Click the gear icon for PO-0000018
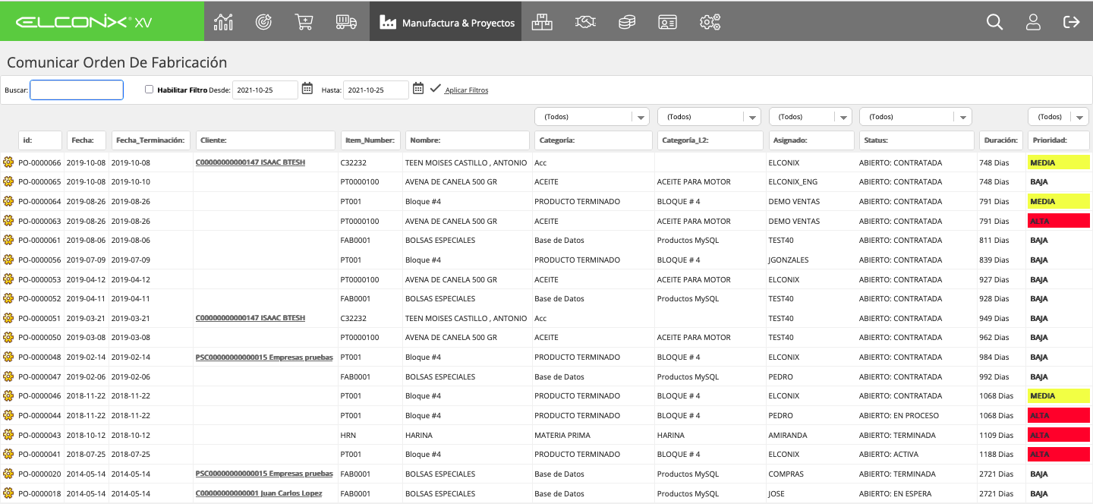Image resolution: width=1093 pixels, height=504 pixels. pyautogui.click(x=8, y=493)
